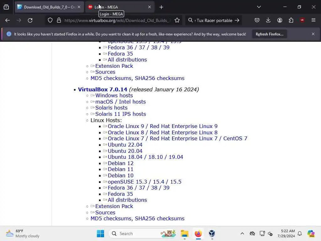Open Solaris hosts link under 7.0.14

[111, 108]
